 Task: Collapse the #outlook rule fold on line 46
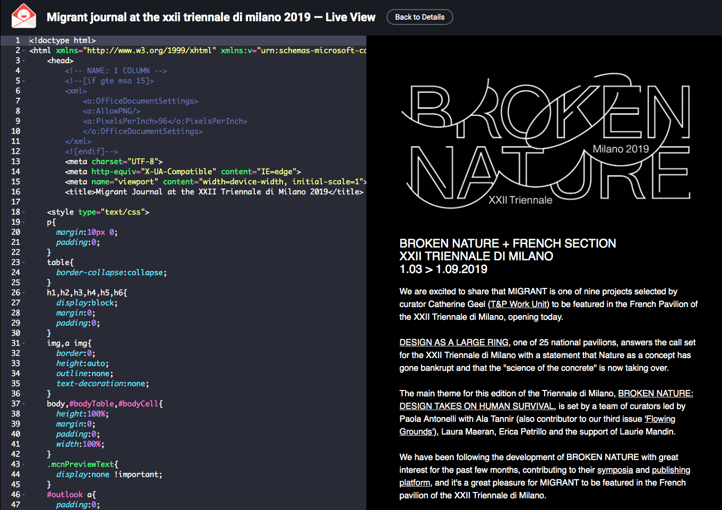coord(24,495)
